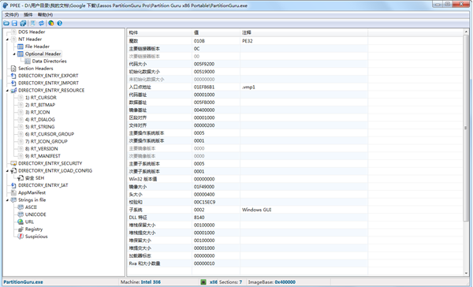Image resolution: width=473 pixels, height=287 pixels.
Task: Select the 5) RT_STRING resource
Action: (x=39, y=127)
